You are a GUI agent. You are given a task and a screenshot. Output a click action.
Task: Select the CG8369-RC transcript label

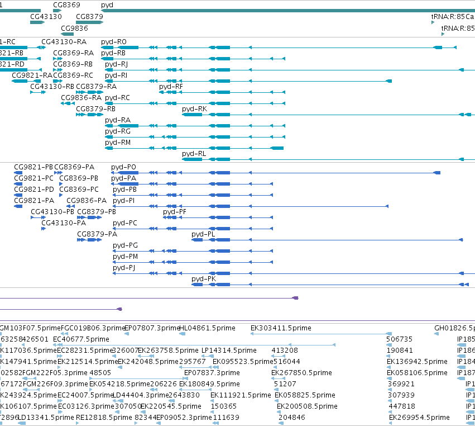(73, 75)
